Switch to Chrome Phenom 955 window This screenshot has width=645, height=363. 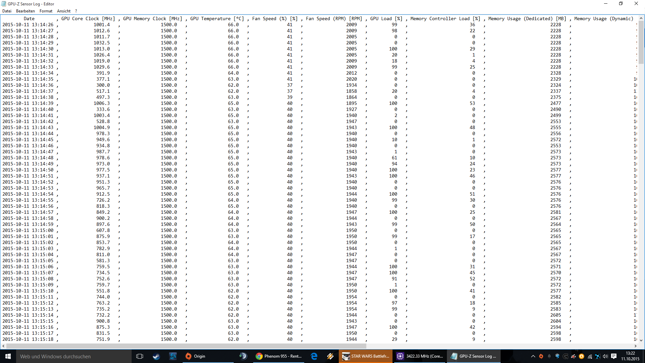coord(279,356)
